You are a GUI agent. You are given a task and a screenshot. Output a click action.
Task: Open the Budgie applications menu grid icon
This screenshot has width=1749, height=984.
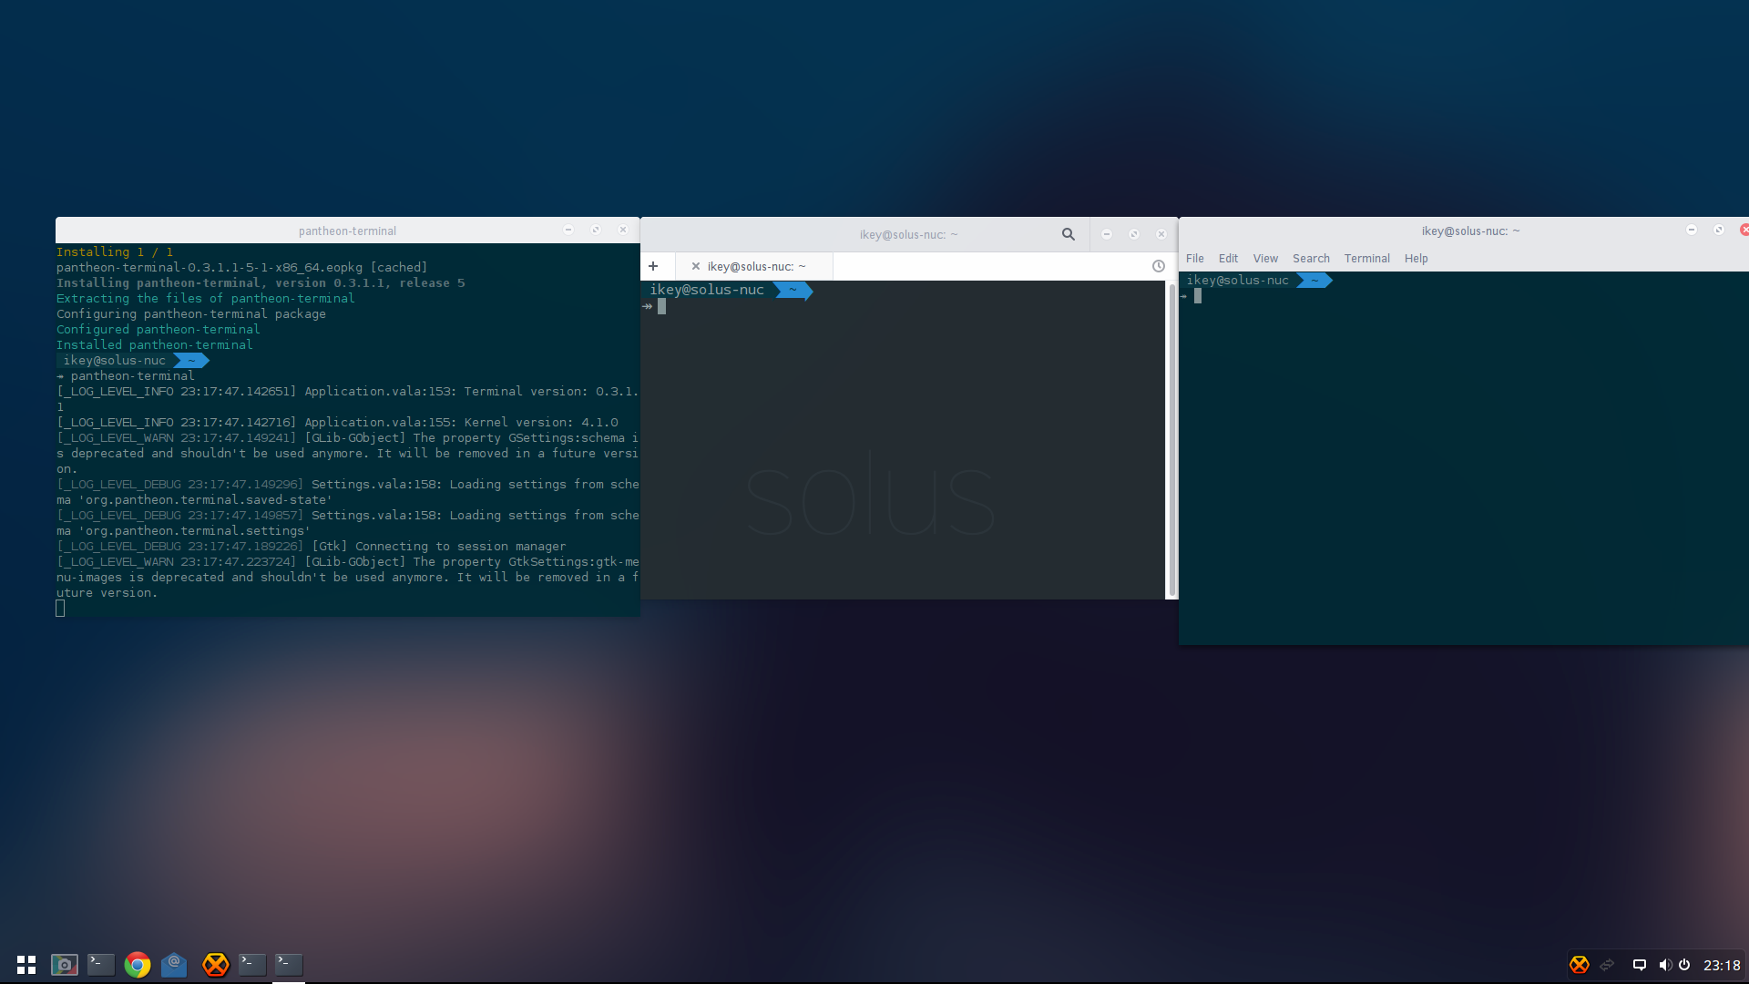26,965
